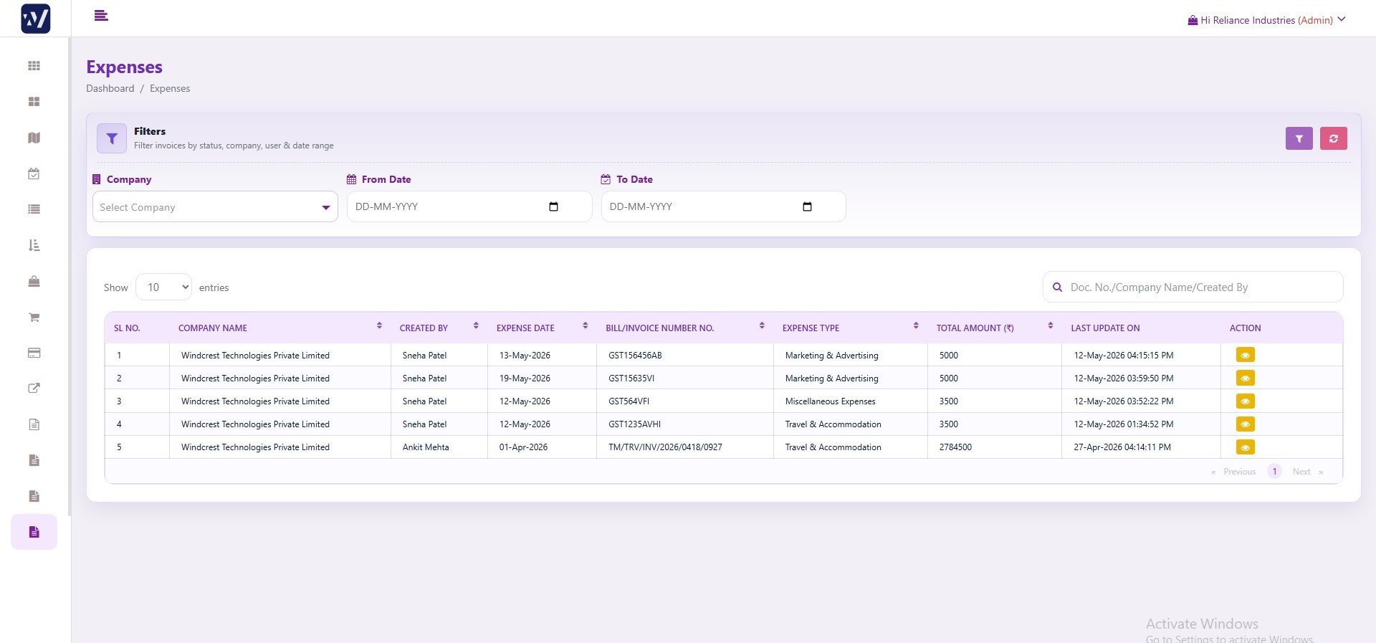Expand the Reliance Industries admin user menu
The height and width of the screenshot is (643, 1376).
pyautogui.click(x=1266, y=20)
